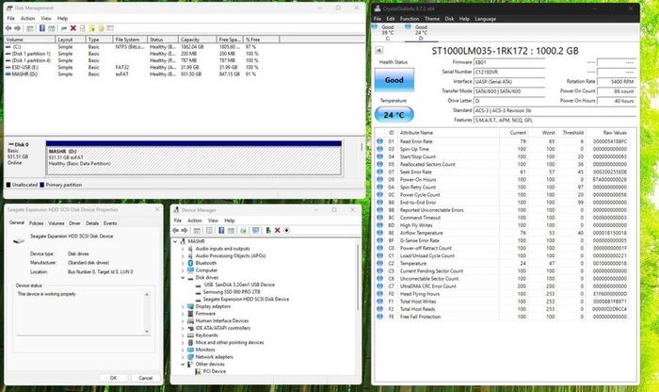The image size is (659, 392).
Task: Click the Forward arrow in Device Manager toolbar
Action: click(185, 231)
